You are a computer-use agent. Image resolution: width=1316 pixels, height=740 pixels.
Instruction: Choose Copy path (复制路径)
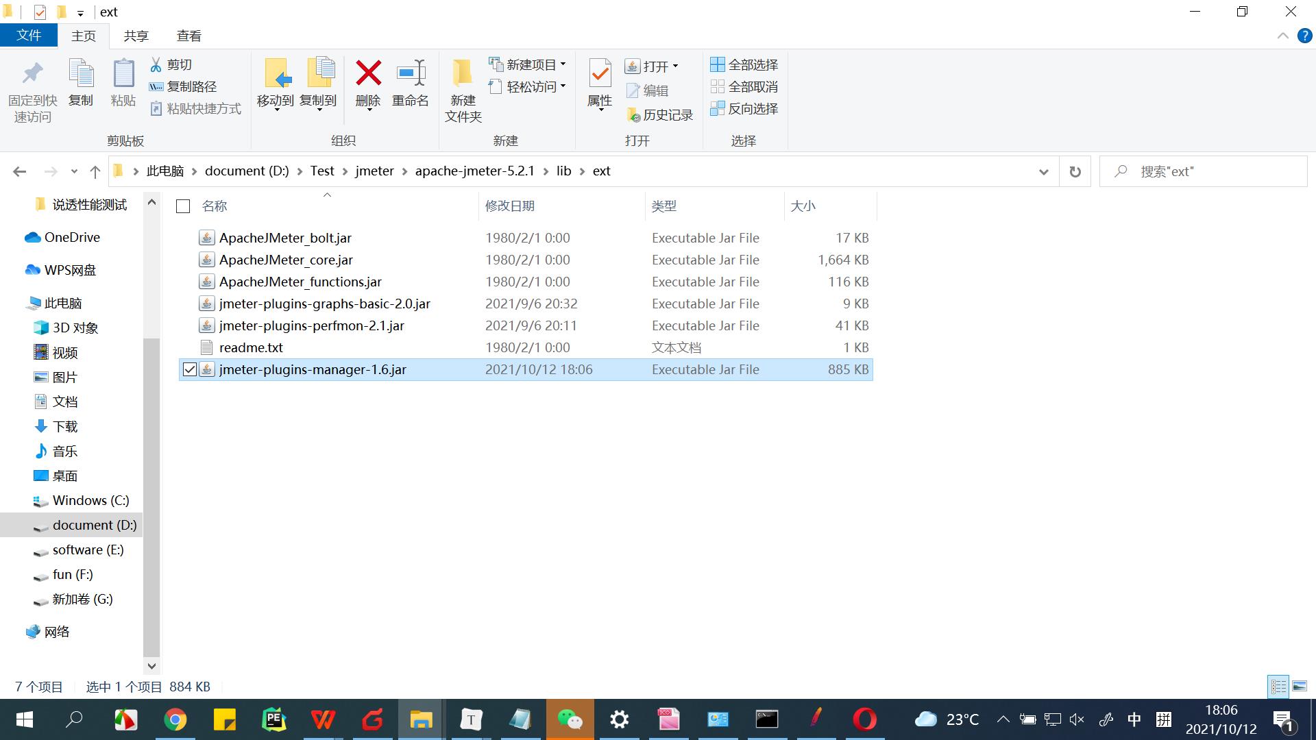(x=183, y=86)
